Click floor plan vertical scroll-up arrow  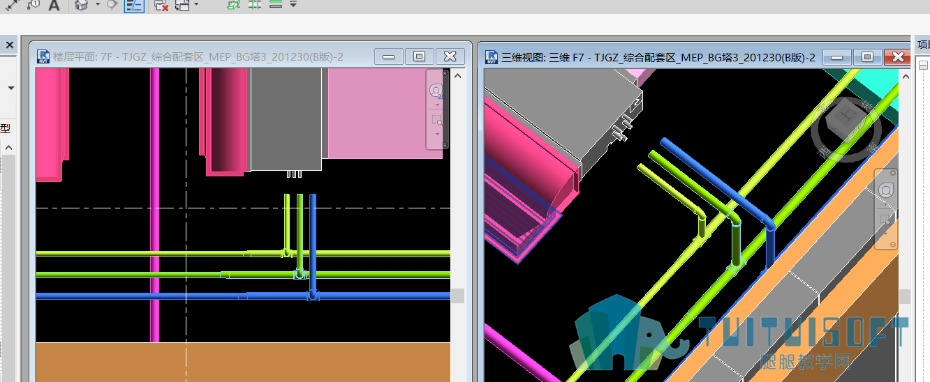458,76
